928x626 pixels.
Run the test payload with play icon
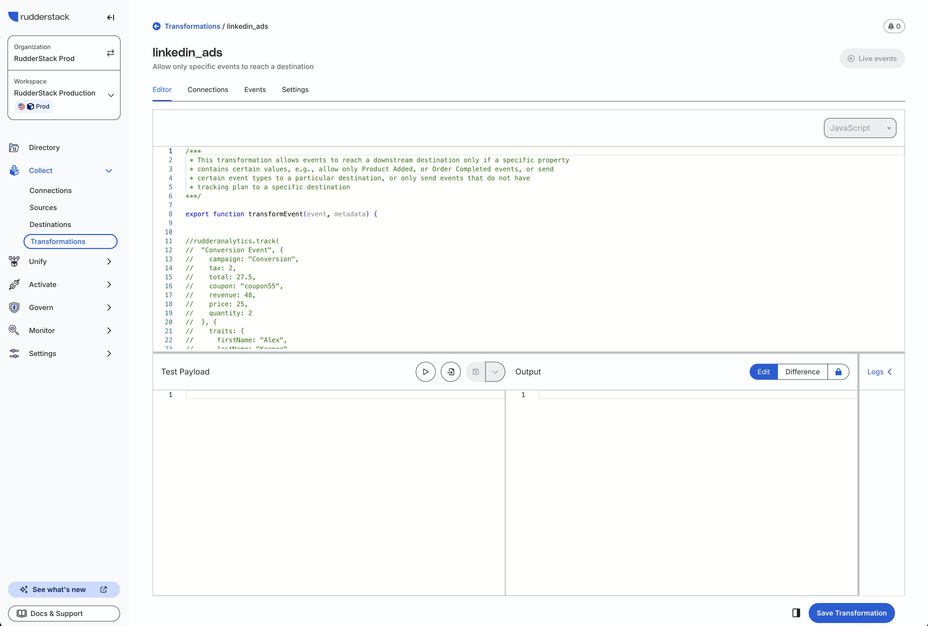point(425,371)
